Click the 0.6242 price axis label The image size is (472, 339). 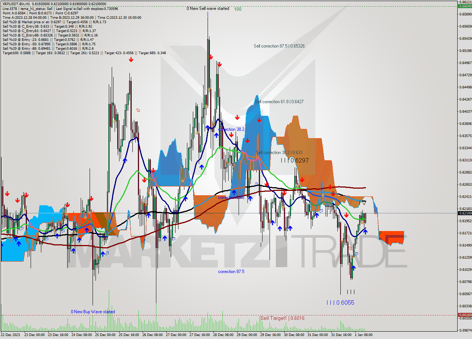[465, 196]
